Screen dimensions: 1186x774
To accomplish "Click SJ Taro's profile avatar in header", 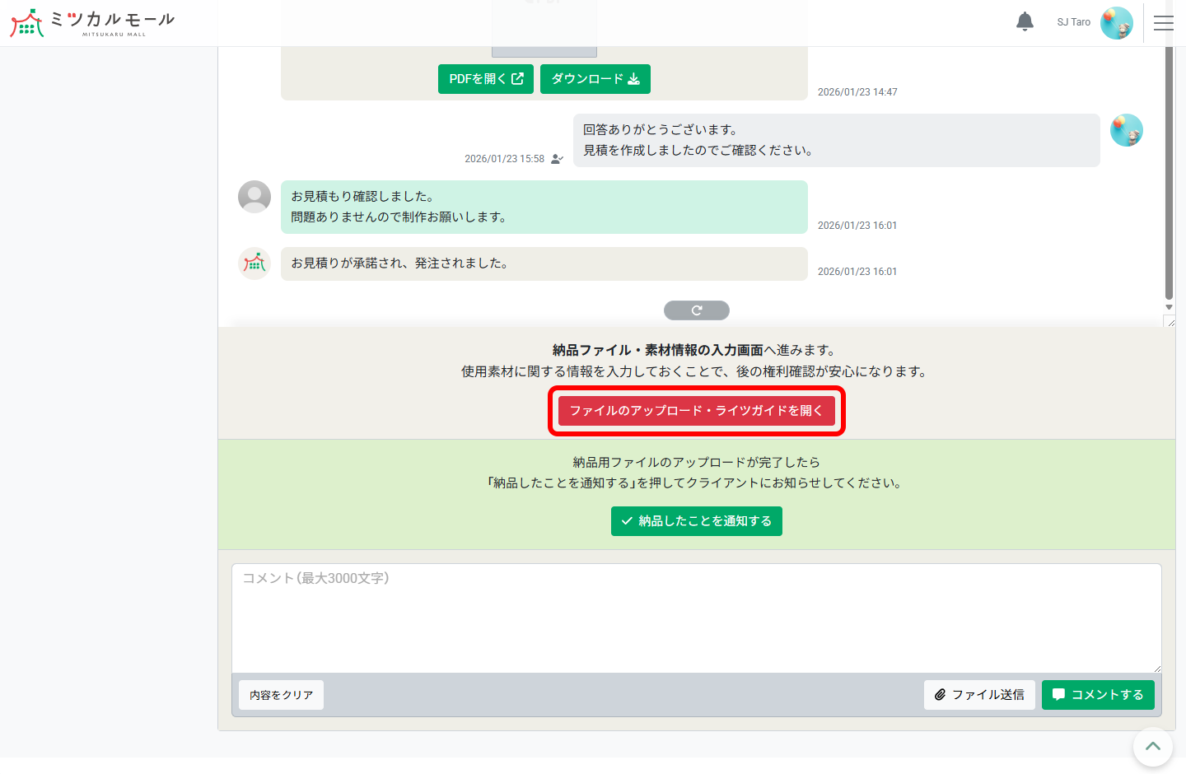I will 1117,22.
